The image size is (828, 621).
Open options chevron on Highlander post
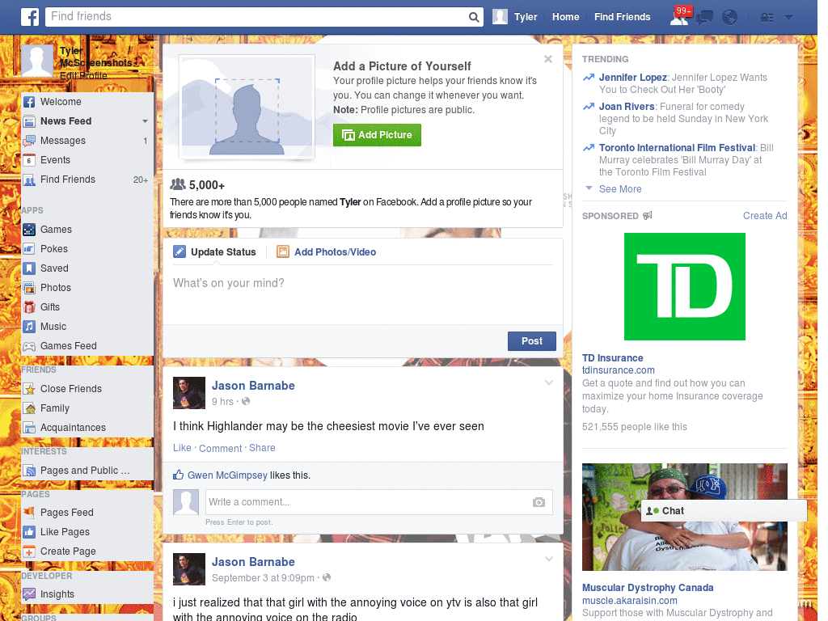[549, 382]
